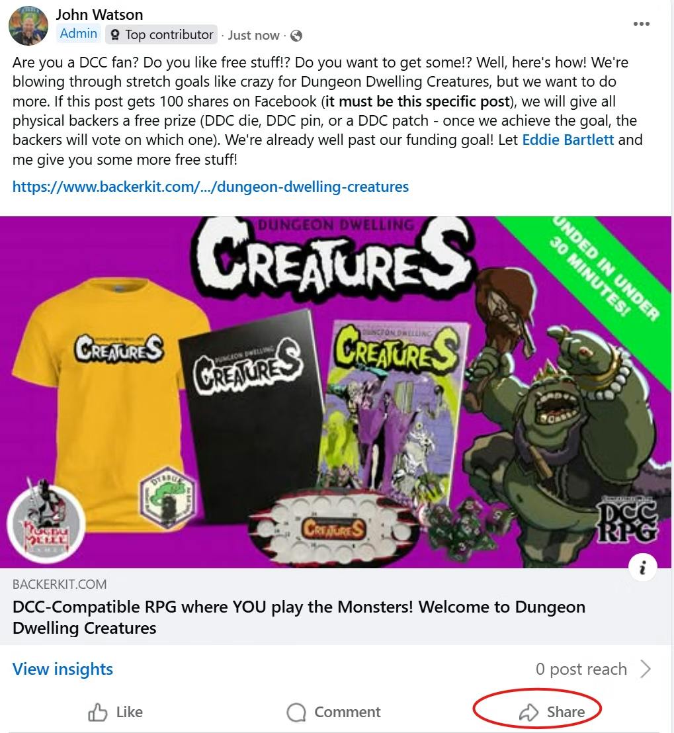This screenshot has width=674, height=733.
Task: Click the Top contributor badge
Action: (x=162, y=35)
